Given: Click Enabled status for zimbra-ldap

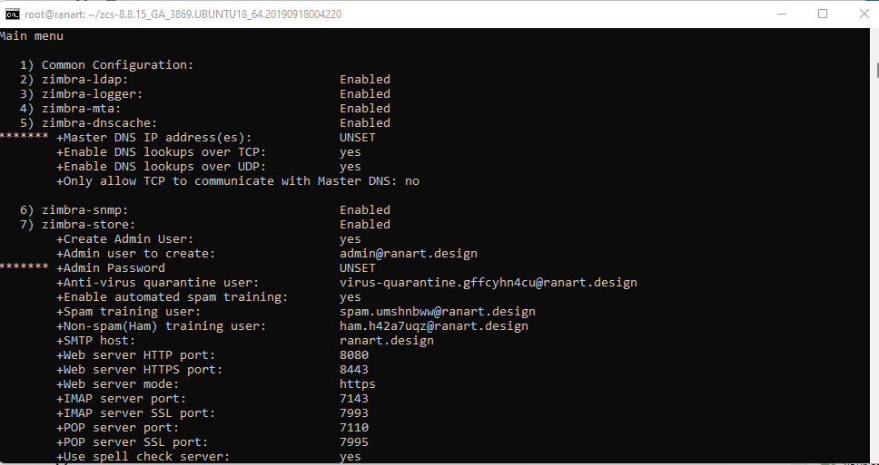Looking at the screenshot, I should click(x=365, y=80).
